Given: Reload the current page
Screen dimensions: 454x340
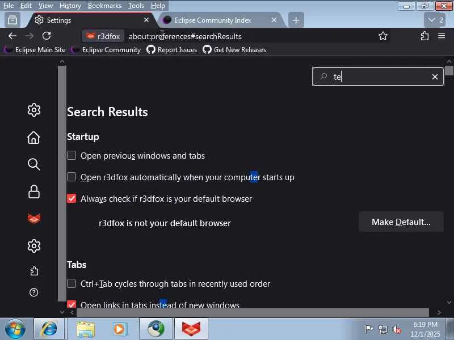Looking at the screenshot, I should pos(47,36).
